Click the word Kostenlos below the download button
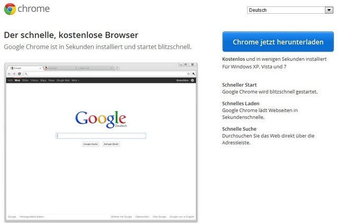 [x=233, y=59]
